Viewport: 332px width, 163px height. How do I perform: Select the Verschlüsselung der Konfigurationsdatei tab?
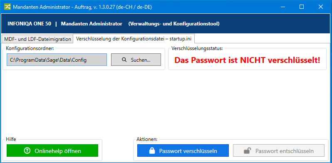134,39
